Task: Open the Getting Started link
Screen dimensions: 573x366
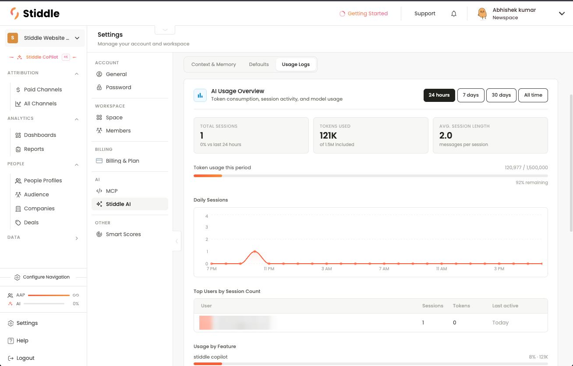Action: click(x=364, y=14)
